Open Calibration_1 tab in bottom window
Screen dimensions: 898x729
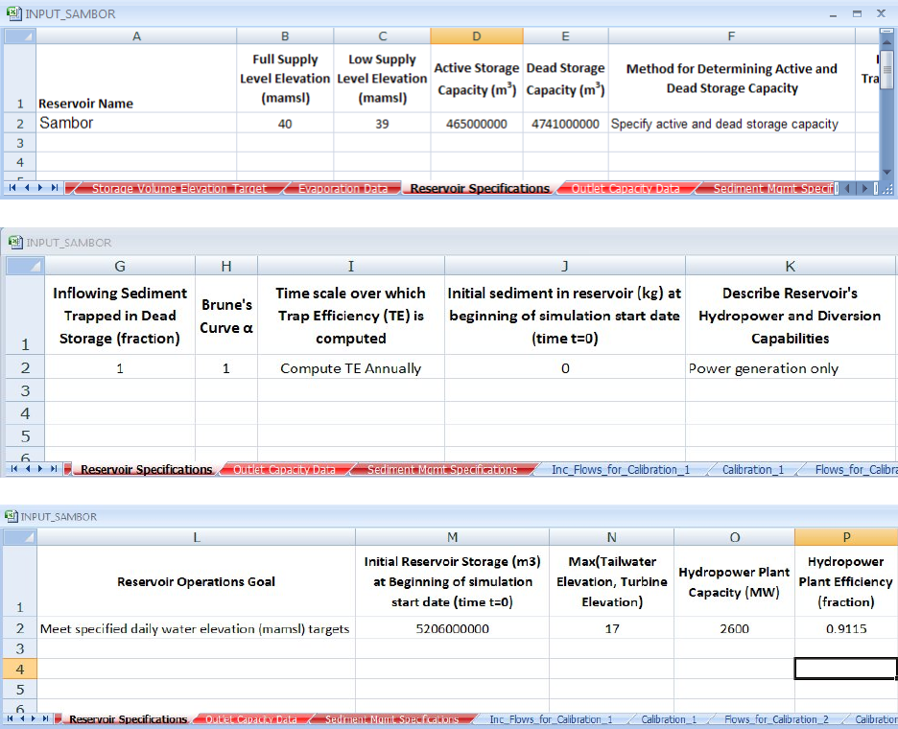pos(669,719)
